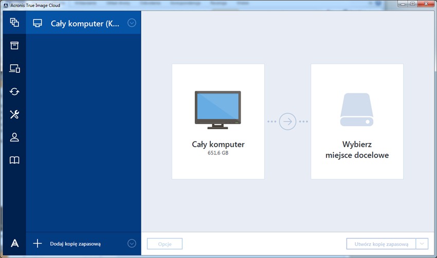Click the Acronis A logo icon

click(15, 243)
